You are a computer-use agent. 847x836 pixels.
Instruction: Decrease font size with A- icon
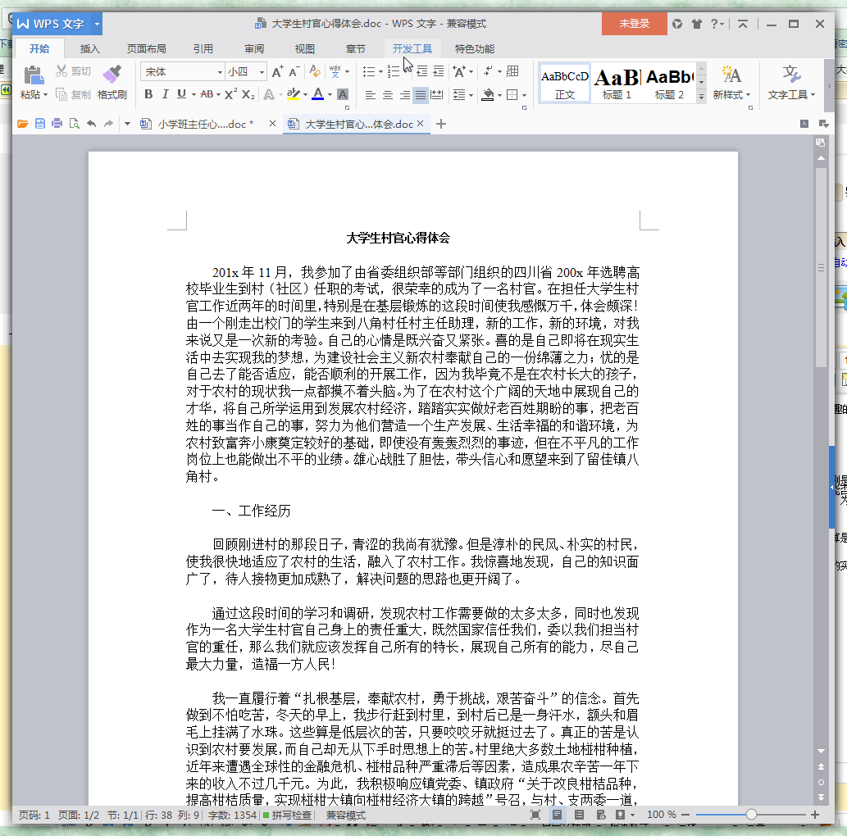pyautogui.click(x=294, y=72)
